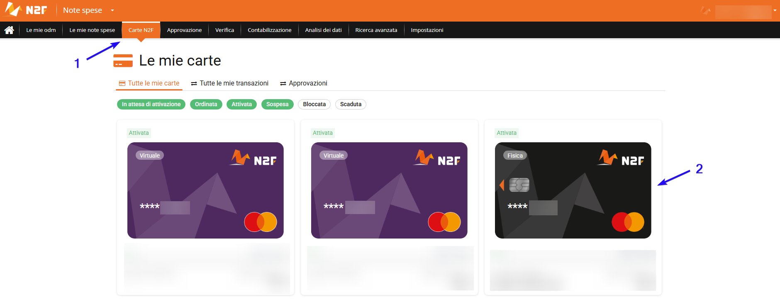The image size is (780, 302).
Task: Disable the Sospesa status filter
Action: coord(277,104)
